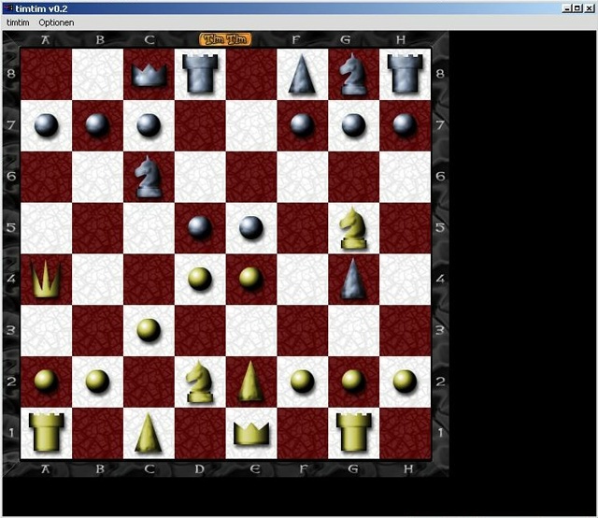This screenshot has height=518, width=598.
Task: Minimize the timtim v0.2 window
Action: point(567,8)
